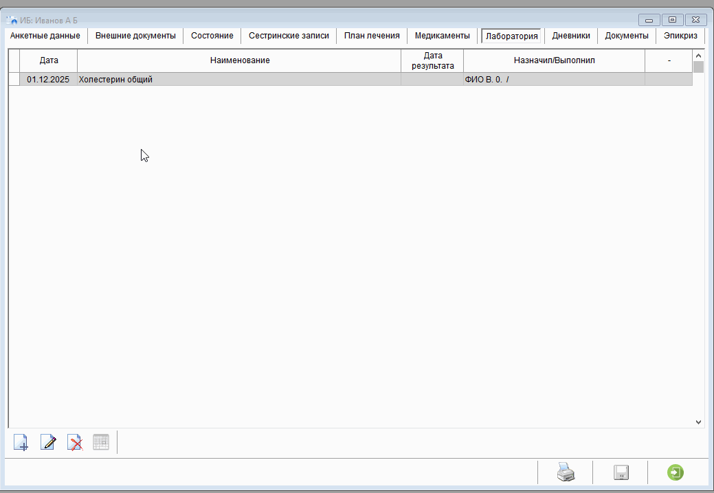Screen dimensions: 714x493
Task: Maximize the ИБ: Иванов А Б window
Action: coord(672,20)
